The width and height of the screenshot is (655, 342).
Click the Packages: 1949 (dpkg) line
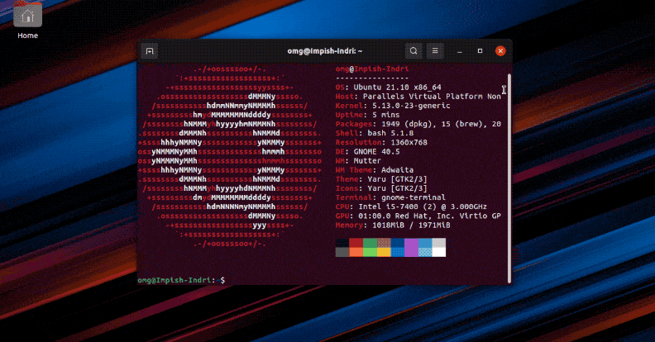418,124
